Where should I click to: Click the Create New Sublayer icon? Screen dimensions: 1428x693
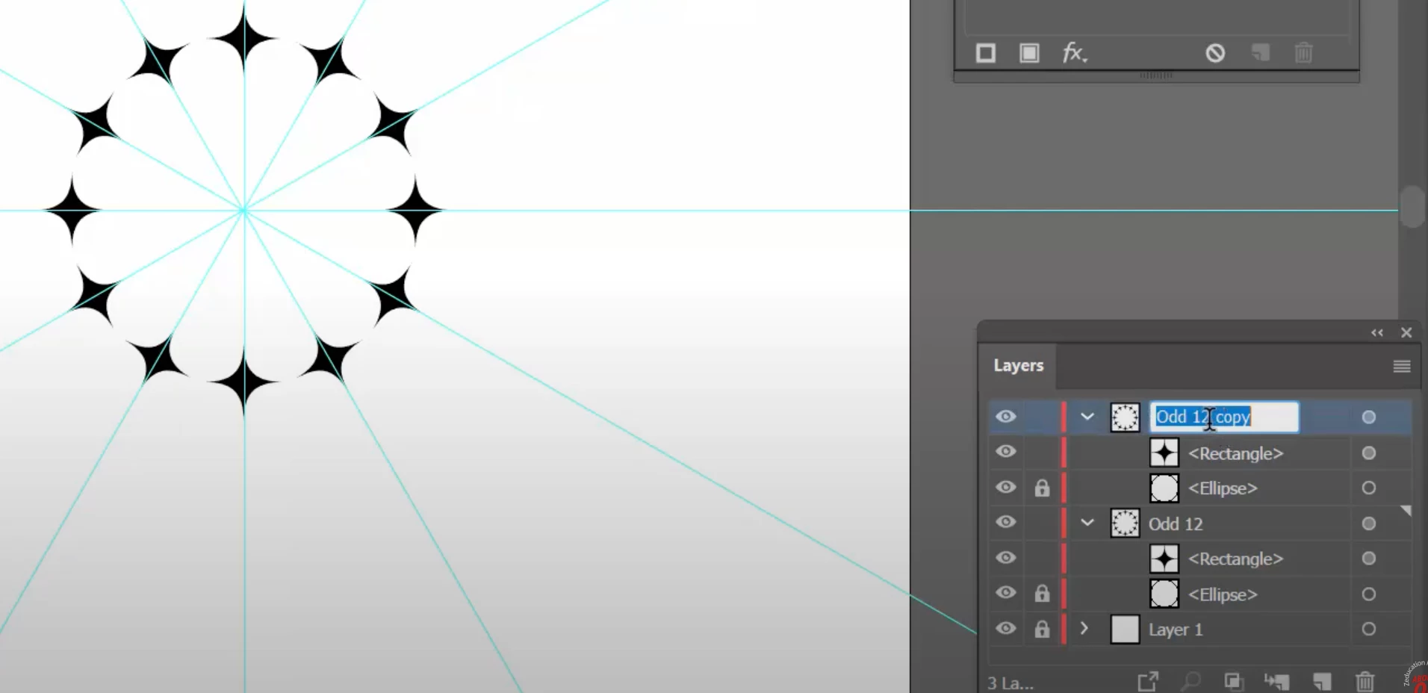pos(1277,681)
